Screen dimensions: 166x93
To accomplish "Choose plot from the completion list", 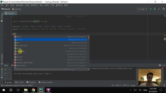I will point(51,37).
